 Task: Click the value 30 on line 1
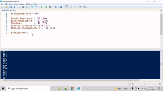point(36,14)
